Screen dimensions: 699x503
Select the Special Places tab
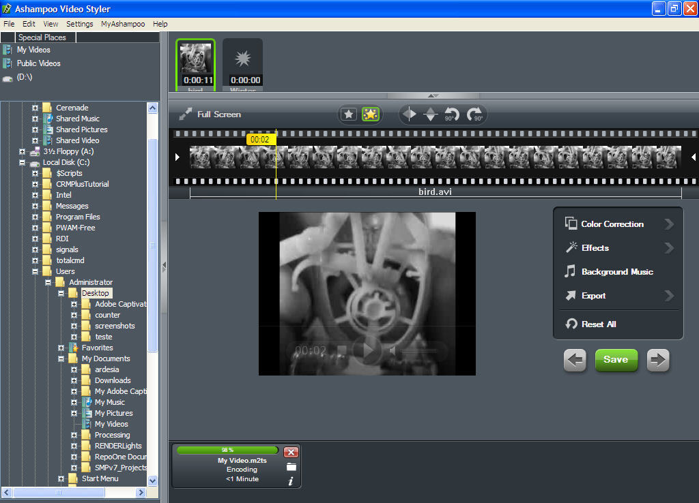46,37
